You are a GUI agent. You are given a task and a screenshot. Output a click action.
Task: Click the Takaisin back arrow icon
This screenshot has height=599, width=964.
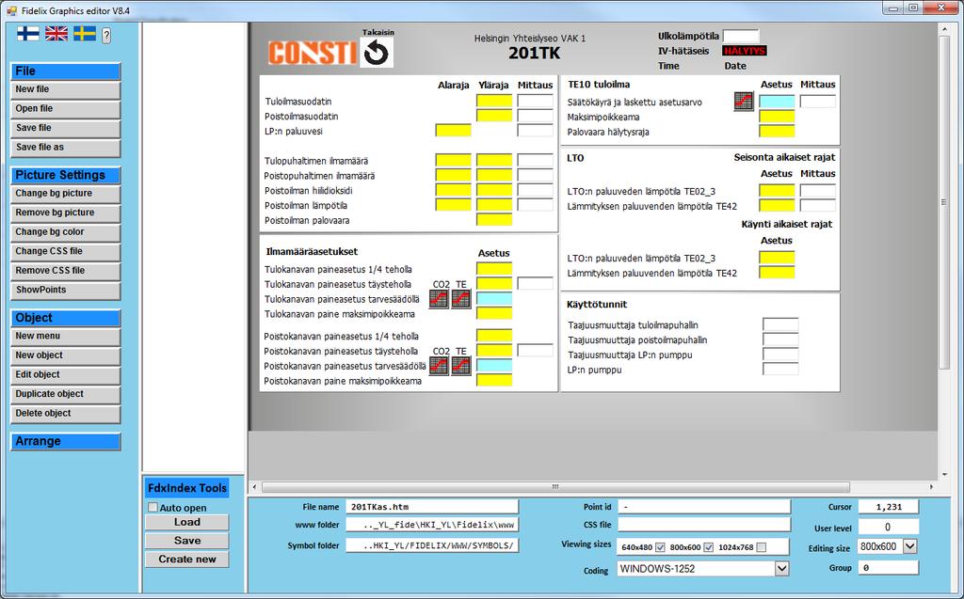(x=377, y=53)
